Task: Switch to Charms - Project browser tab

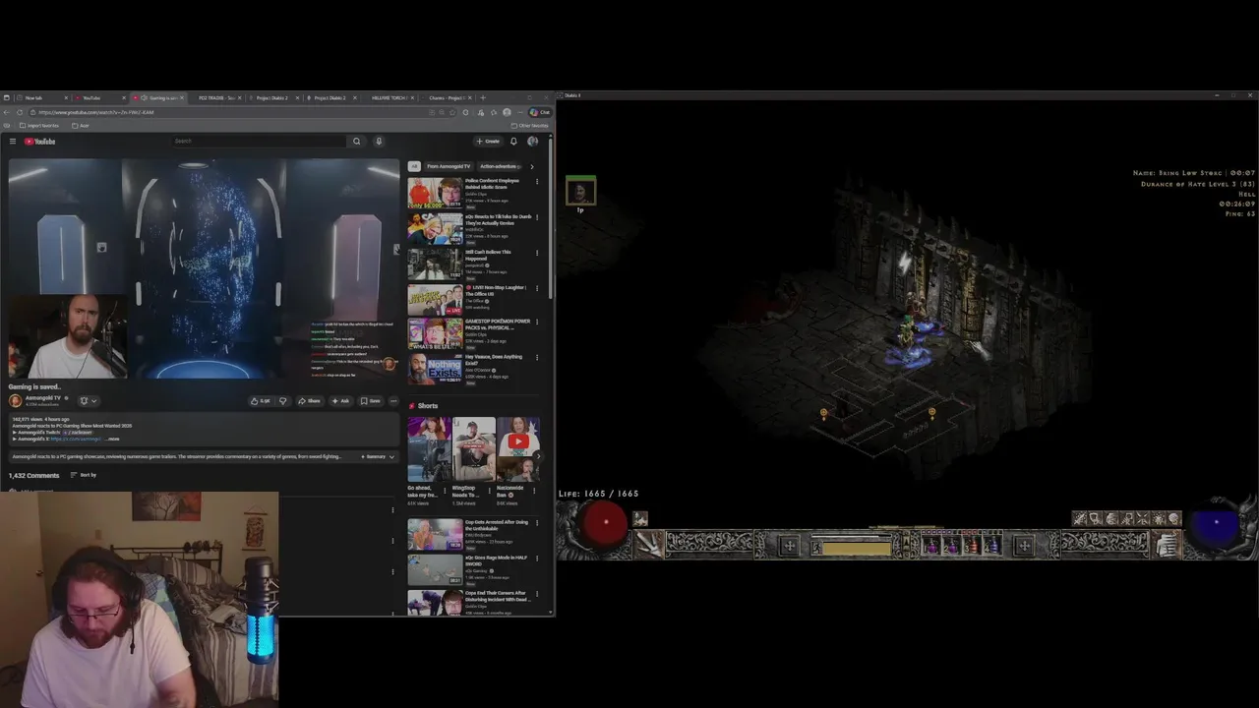Action: coord(446,97)
